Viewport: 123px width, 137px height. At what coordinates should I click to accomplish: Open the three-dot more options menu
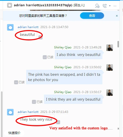115,6
